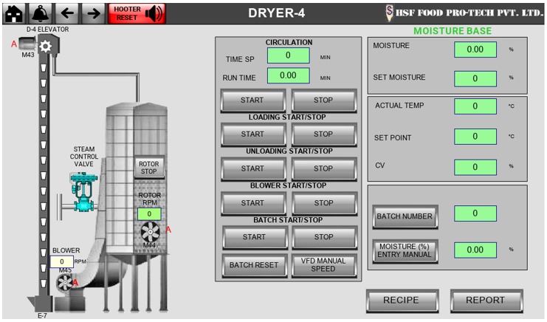Screen dimensions: 547x322
Task: Select the rotor fan M44 icon
Action: click(x=150, y=231)
